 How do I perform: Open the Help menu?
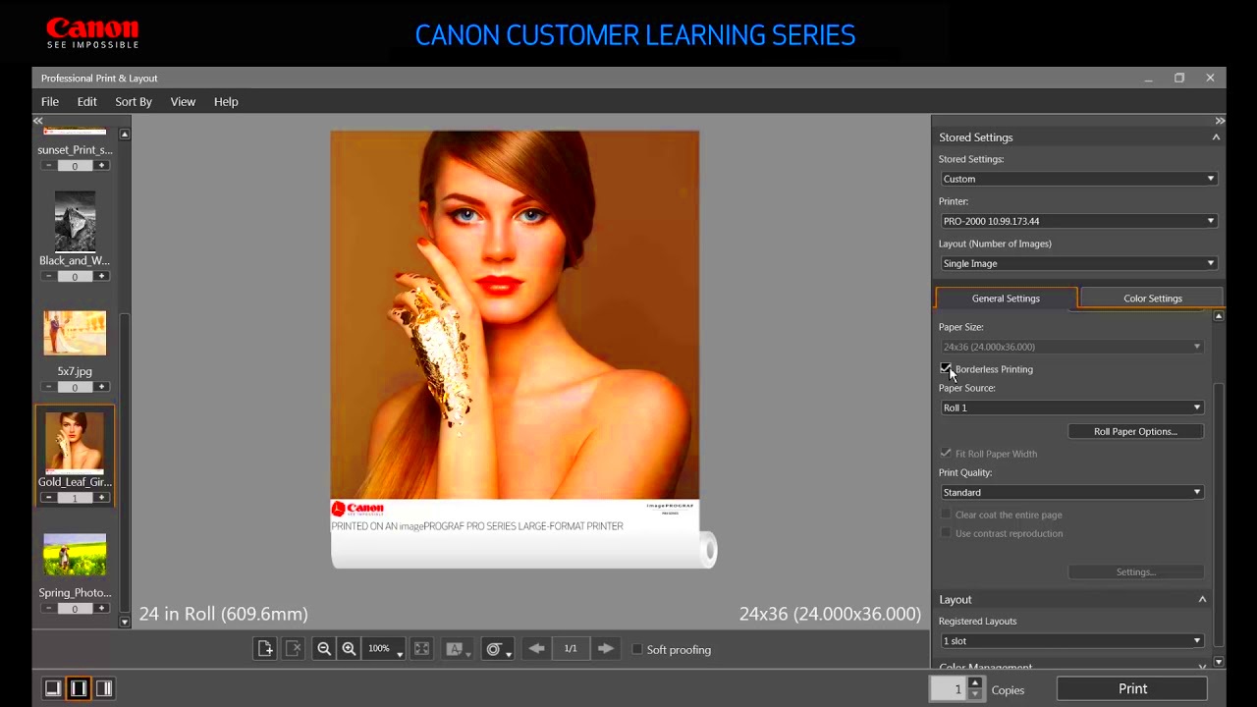click(x=226, y=101)
